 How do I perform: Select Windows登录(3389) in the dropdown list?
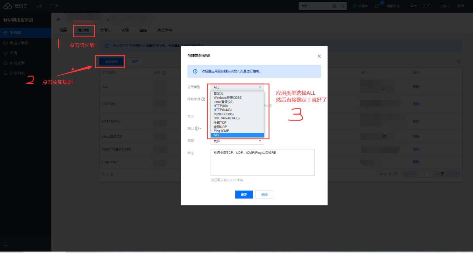pos(237,98)
